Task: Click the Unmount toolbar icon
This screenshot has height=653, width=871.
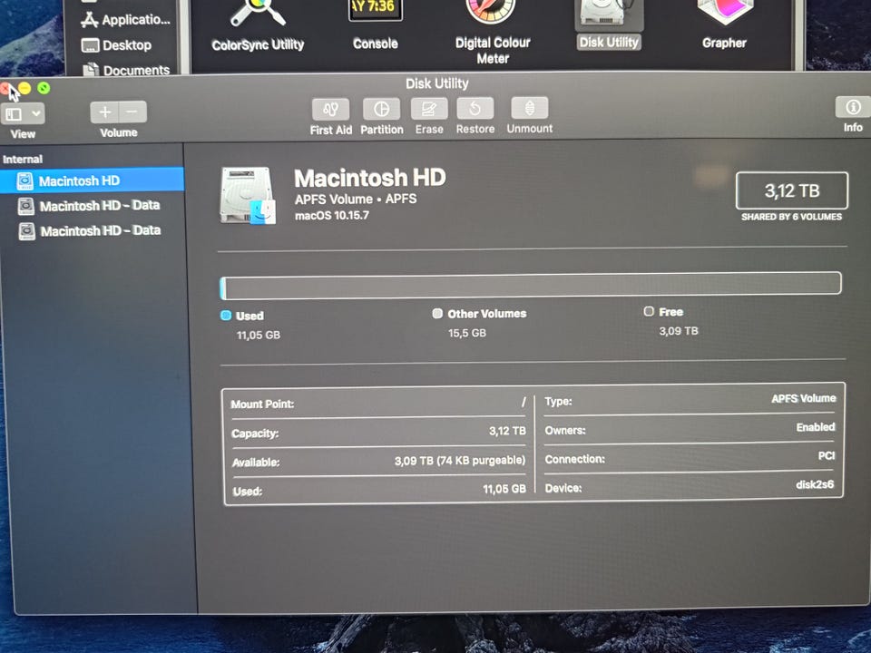Action: click(529, 107)
